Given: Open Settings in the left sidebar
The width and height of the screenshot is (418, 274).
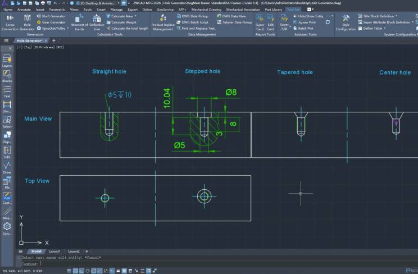Looking at the screenshot, I should tap(7, 229).
